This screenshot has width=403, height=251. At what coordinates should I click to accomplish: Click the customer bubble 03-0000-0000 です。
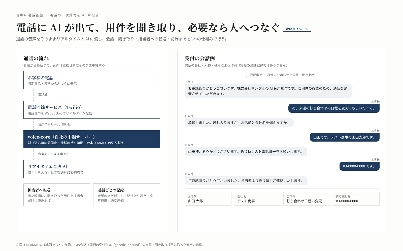pyautogui.click(x=359, y=166)
